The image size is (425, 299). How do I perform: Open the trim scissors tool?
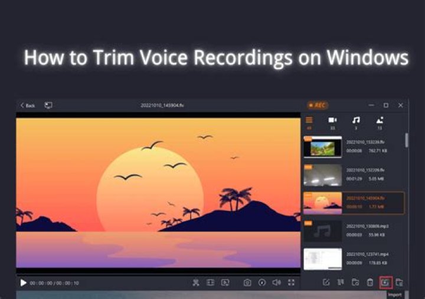196,282
